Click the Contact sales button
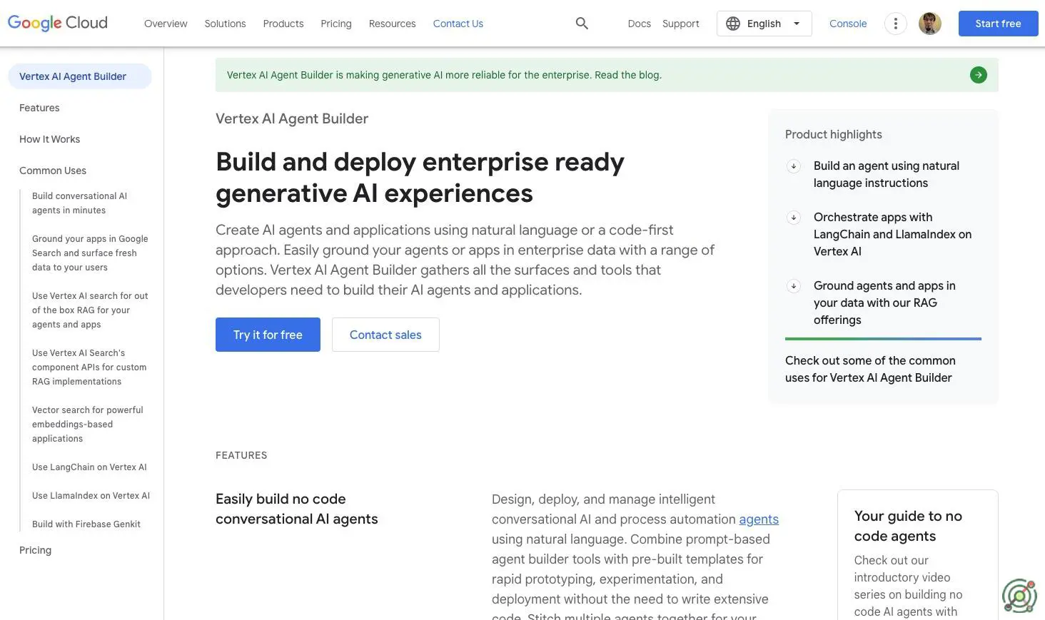The width and height of the screenshot is (1045, 620). coord(385,335)
